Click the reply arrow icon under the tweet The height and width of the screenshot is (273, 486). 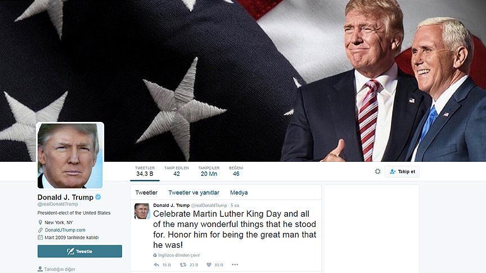click(x=156, y=265)
